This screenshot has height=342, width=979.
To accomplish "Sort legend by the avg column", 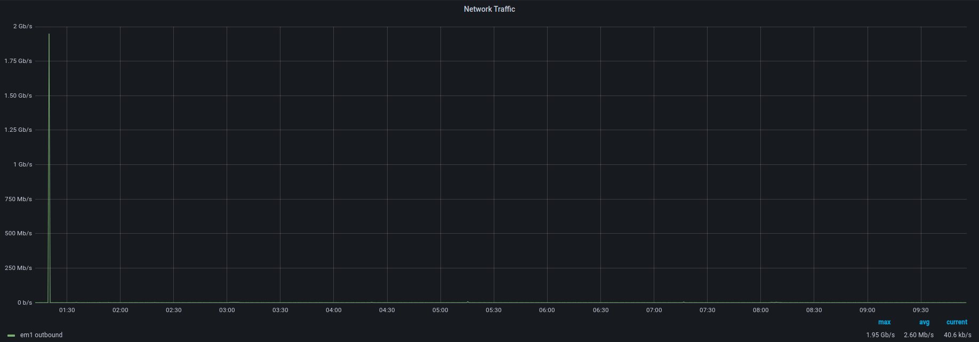I will [x=924, y=322].
